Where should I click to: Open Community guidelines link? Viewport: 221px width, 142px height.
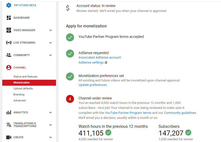pos(180,113)
